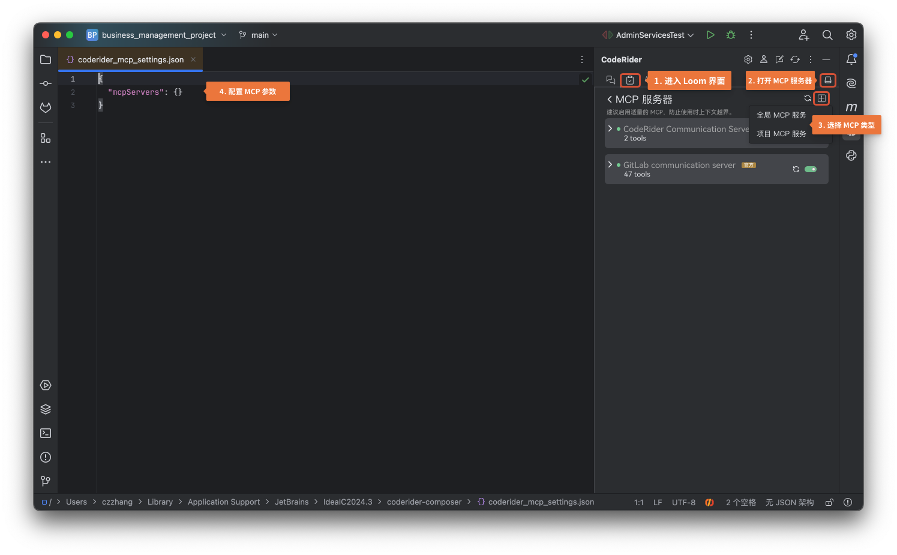The width and height of the screenshot is (897, 555).
Task: Click Users breadcrumb in navigation bar
Action: point(76,502)
